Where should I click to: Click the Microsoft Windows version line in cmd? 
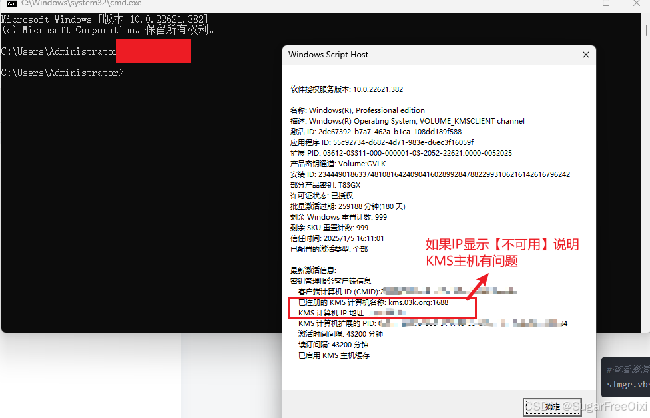tap(105, 19)
